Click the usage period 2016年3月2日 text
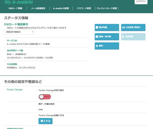 click(x=30, y=58)
